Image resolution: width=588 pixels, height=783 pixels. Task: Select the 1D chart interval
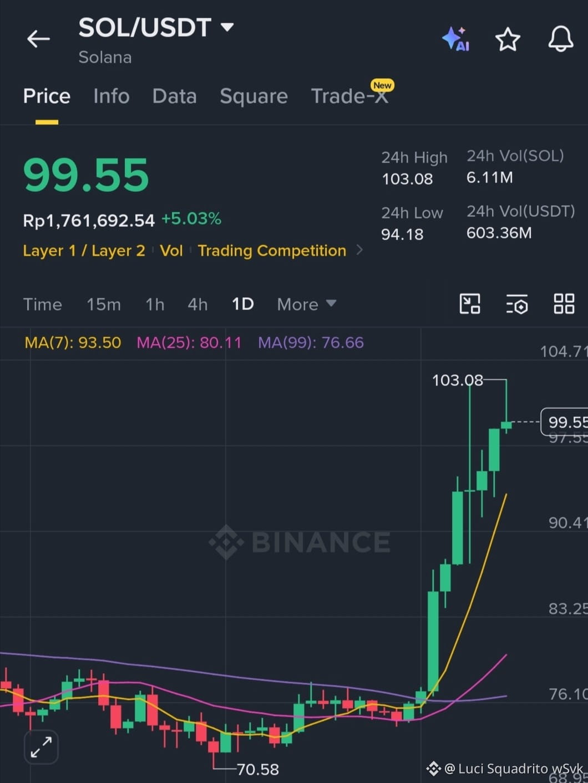[243, 304]
